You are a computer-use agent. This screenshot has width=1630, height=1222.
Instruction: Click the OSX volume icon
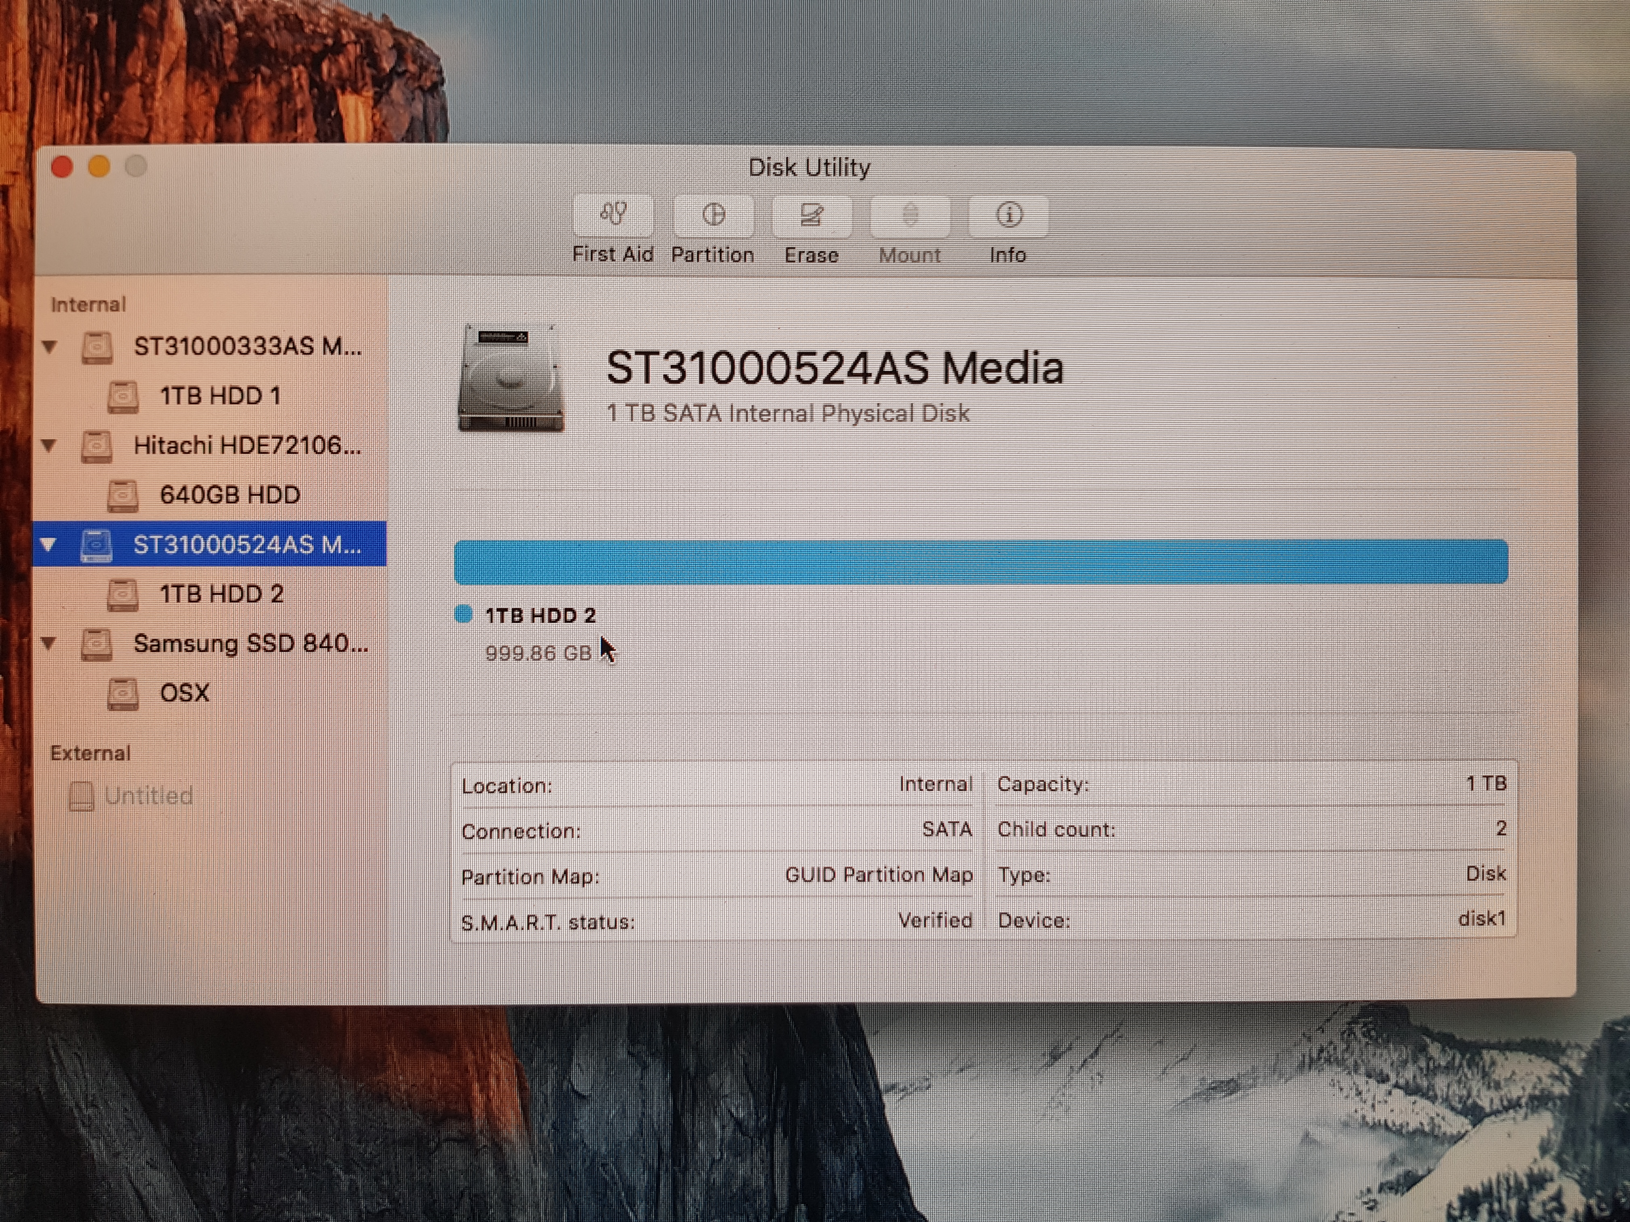coord(123,694)
